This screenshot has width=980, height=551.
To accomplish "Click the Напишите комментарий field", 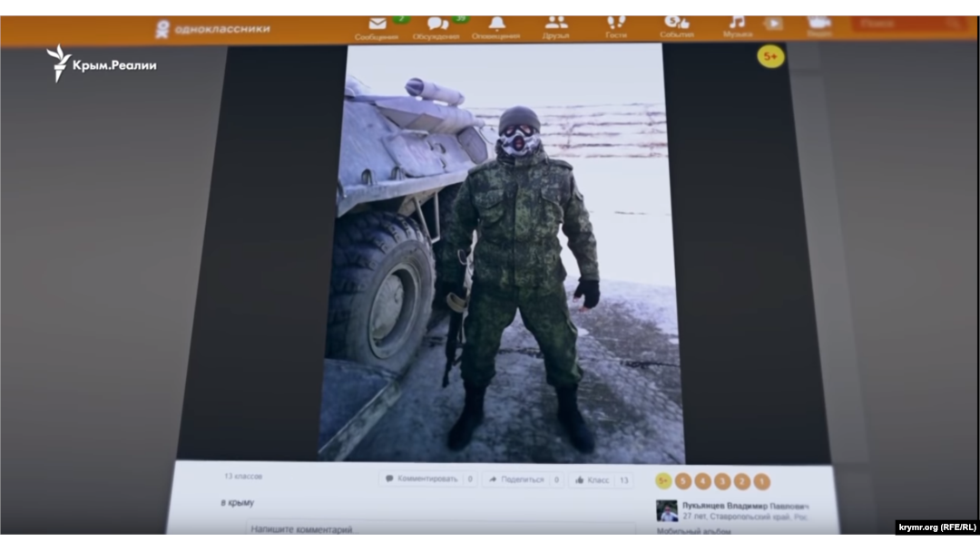I will (x=440, y=529).
